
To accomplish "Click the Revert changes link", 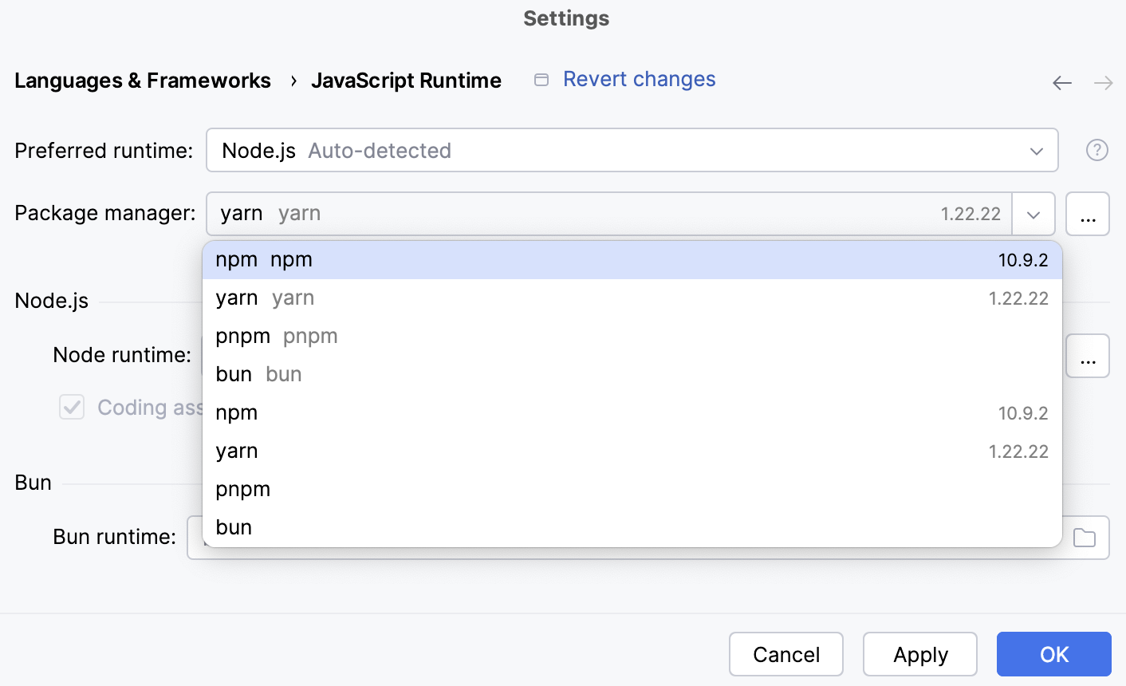I will 639,79.
